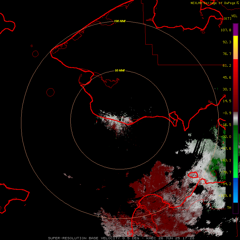The image size is (240, 240).
Task: Click the -32.0 velocity label
Action: pos(226,137)
